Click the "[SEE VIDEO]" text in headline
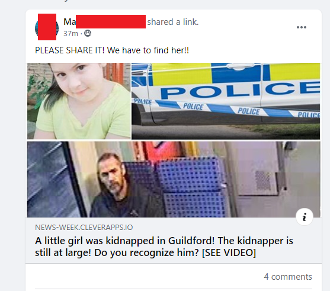The height and width of the screenshot is (291, 330). click(x=229, y=252)
